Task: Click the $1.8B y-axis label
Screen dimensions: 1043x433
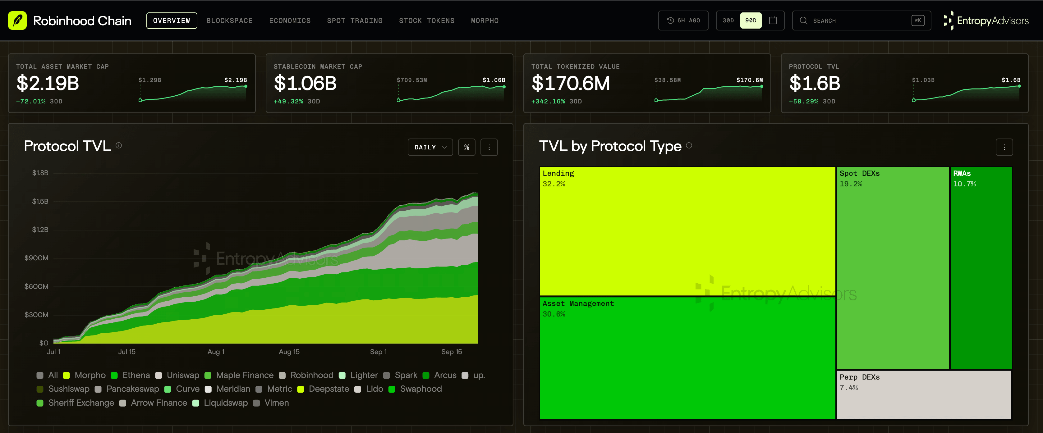Action: pyautogui.click(x=40, y=173)
